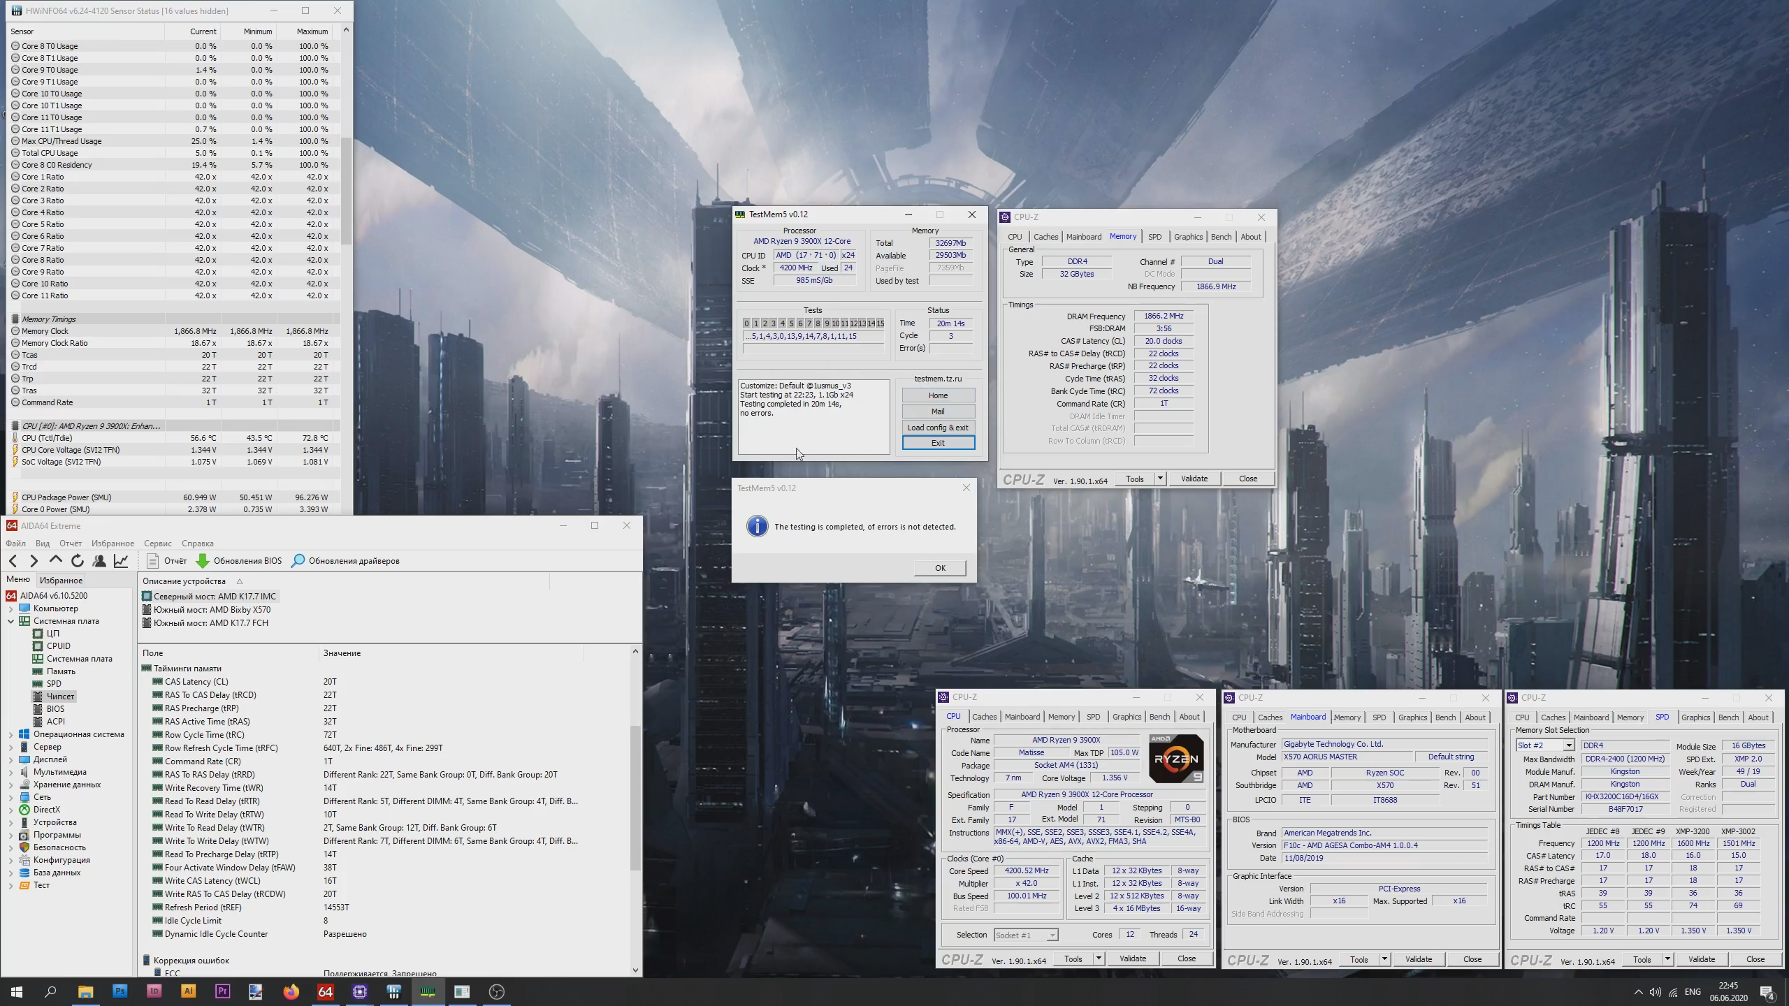Switch to Graphics tab in CPU-Z SPD window
The width and height of the screenshot is (1789, 1006).
pyautogui.click(x=1695, y=717)
